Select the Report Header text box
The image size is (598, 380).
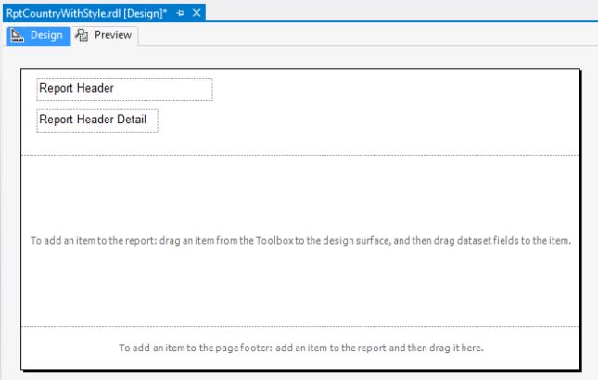tap(124, 89)
